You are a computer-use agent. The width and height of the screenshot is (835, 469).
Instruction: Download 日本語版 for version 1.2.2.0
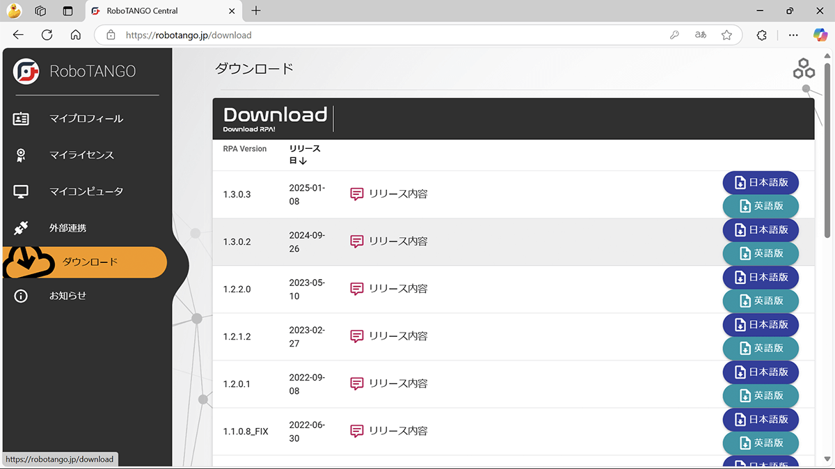761,278
